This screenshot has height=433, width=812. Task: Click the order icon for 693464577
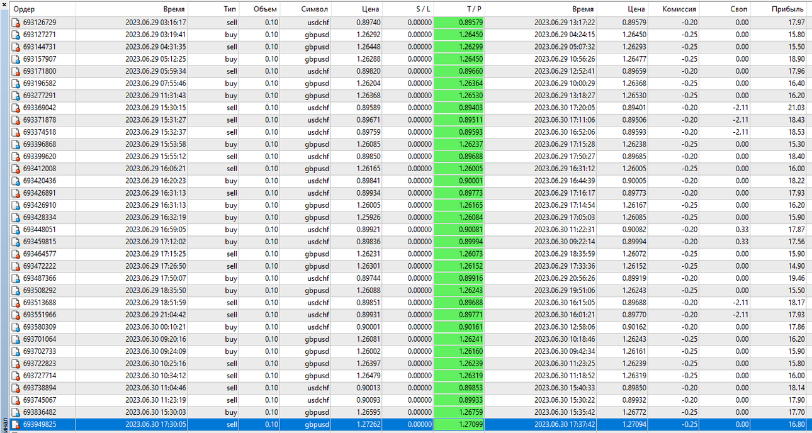16,254
